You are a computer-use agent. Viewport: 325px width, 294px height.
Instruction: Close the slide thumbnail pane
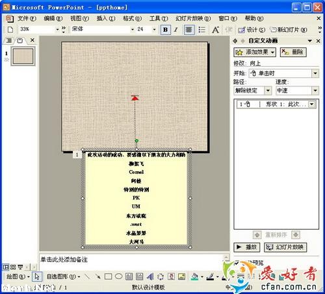tap(32, 40)
